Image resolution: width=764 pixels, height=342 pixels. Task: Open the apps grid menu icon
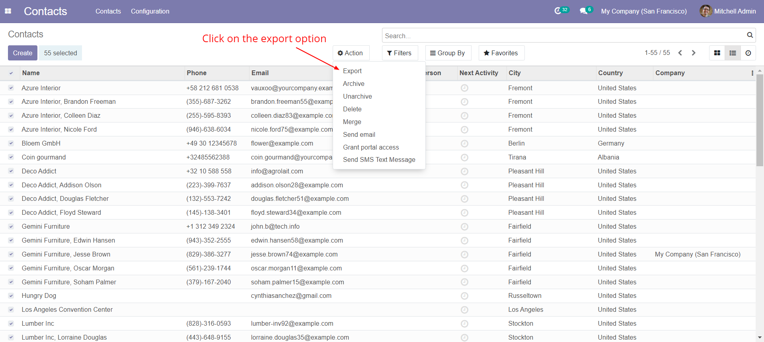point(8,11)
